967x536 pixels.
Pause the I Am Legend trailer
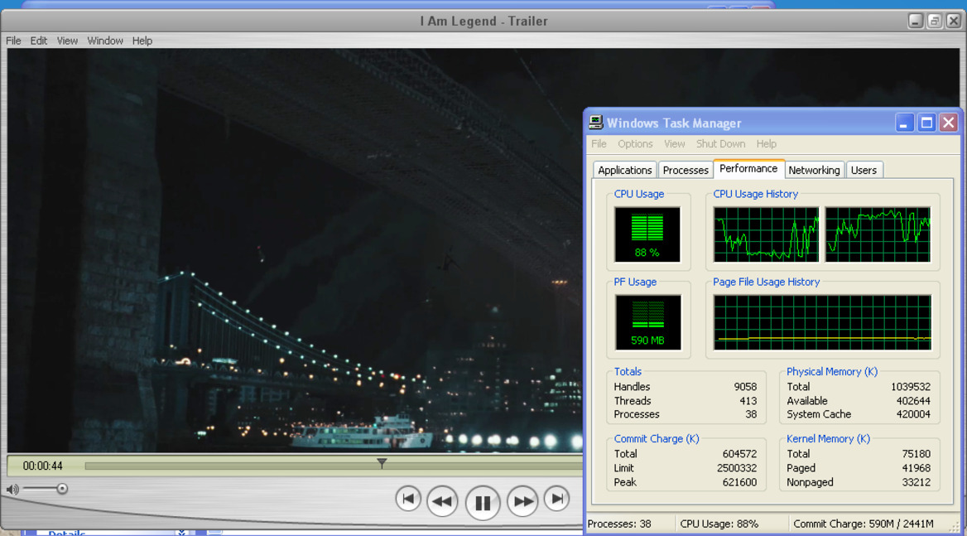[483, 503]
